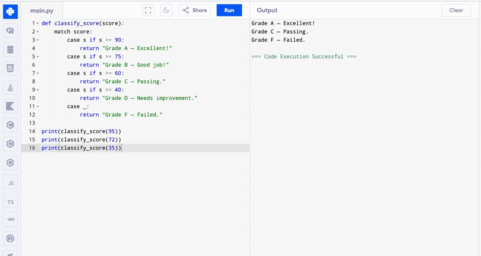Click output line Grade C – Passing.

[280, 32]
